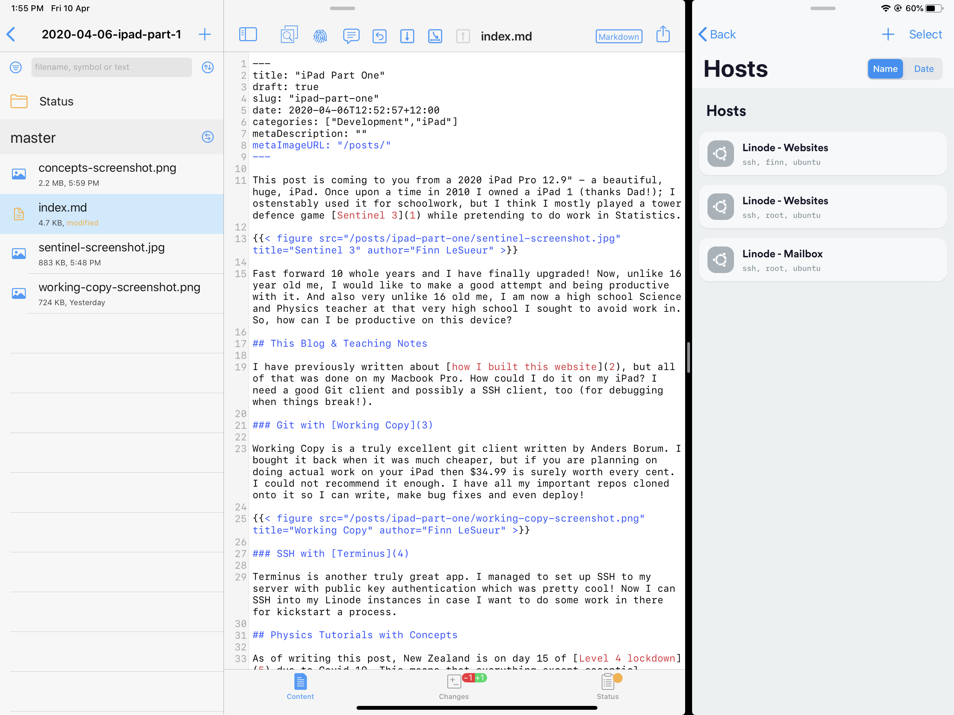Add a new host with plus

[888, 35]
